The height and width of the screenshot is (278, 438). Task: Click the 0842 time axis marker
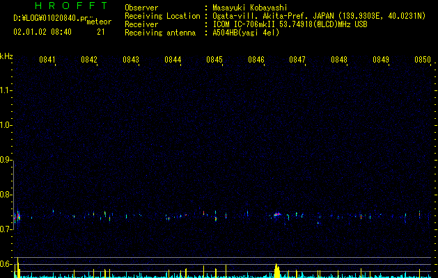(x=89, y=60)
